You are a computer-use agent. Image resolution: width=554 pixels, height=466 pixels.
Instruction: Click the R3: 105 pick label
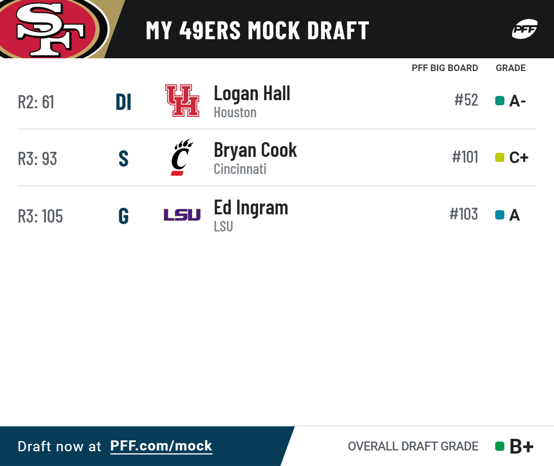pyautogui.click(x=40, y=216)
